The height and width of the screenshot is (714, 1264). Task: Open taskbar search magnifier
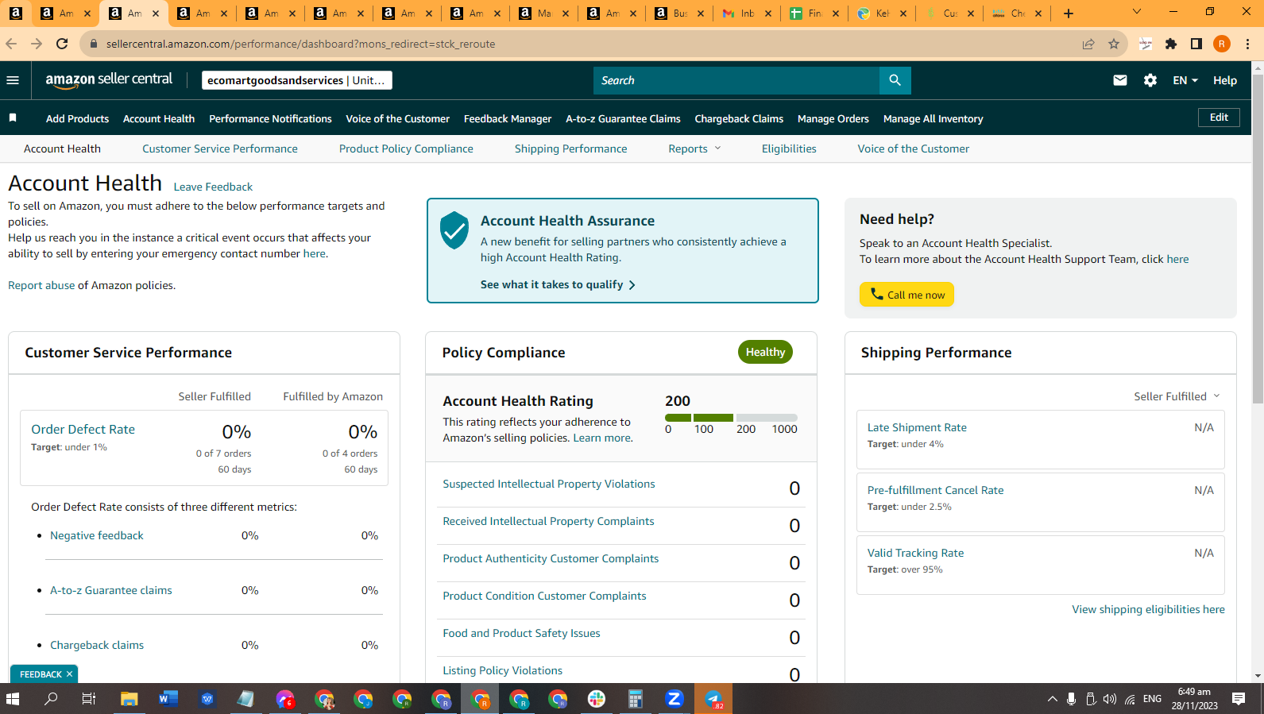pos(51,699)
